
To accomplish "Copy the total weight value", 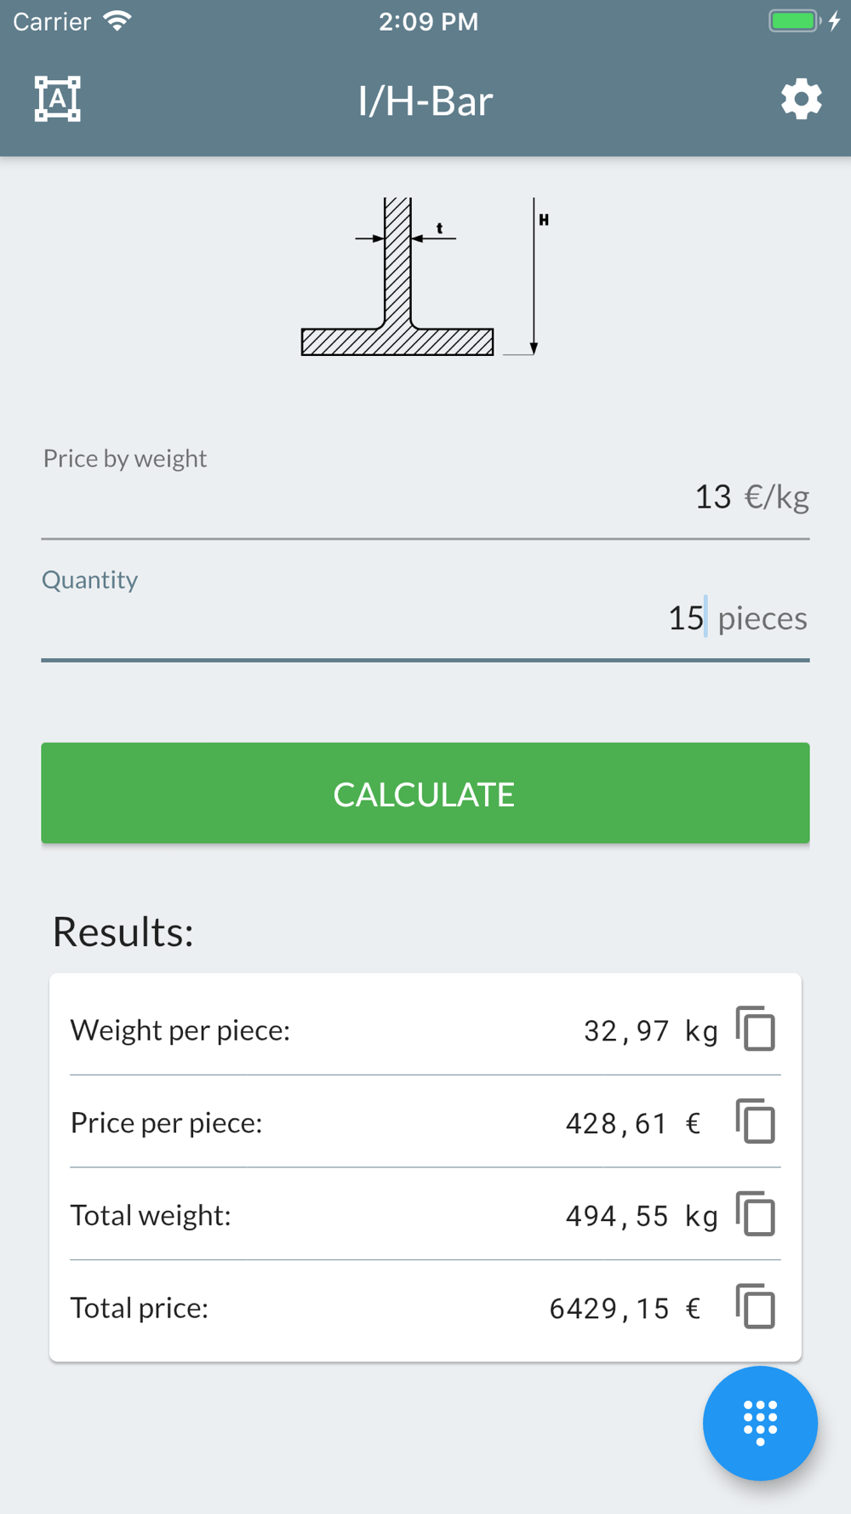I will click(756, 1214).
